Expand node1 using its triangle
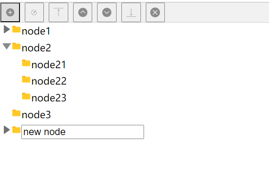 [7, 30]
